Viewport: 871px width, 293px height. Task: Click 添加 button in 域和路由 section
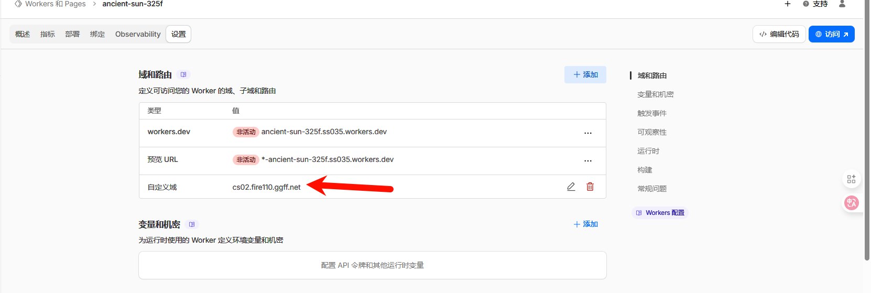click(585, 74)
